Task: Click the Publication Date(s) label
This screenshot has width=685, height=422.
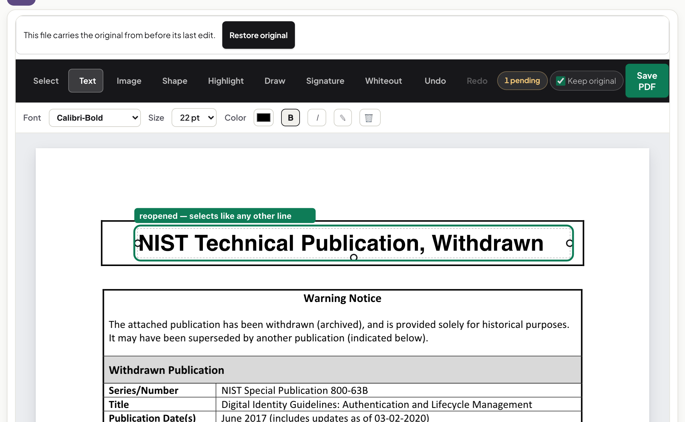Action: pyautogui.click(x=152, y=418)
